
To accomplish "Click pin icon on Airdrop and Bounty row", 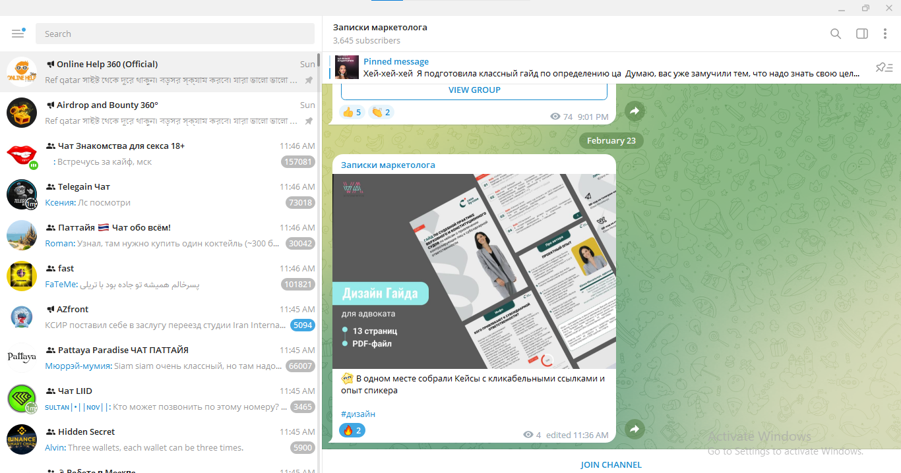I will pos(309,121).
